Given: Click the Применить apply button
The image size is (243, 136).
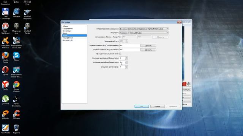Looking at the screenshot, I should click(173, 107).
